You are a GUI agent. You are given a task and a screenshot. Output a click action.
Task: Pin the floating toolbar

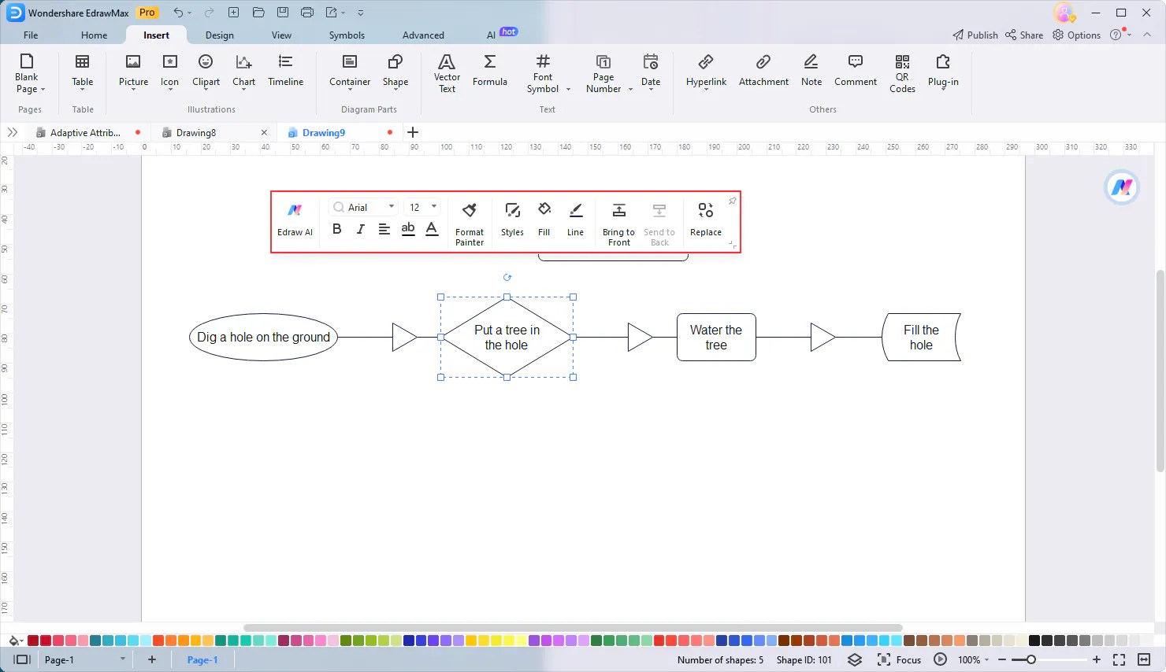(x=732, y=201)
